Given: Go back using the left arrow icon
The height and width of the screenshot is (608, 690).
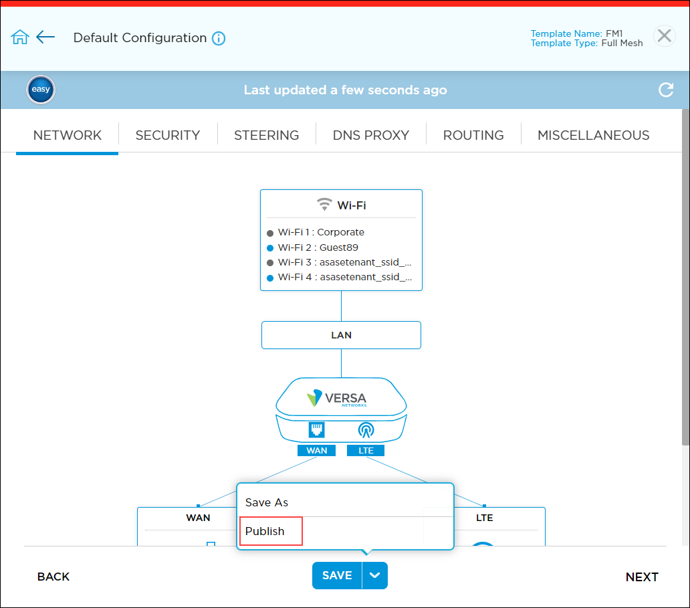Looking at the screenshot, I should pos(45,37).
